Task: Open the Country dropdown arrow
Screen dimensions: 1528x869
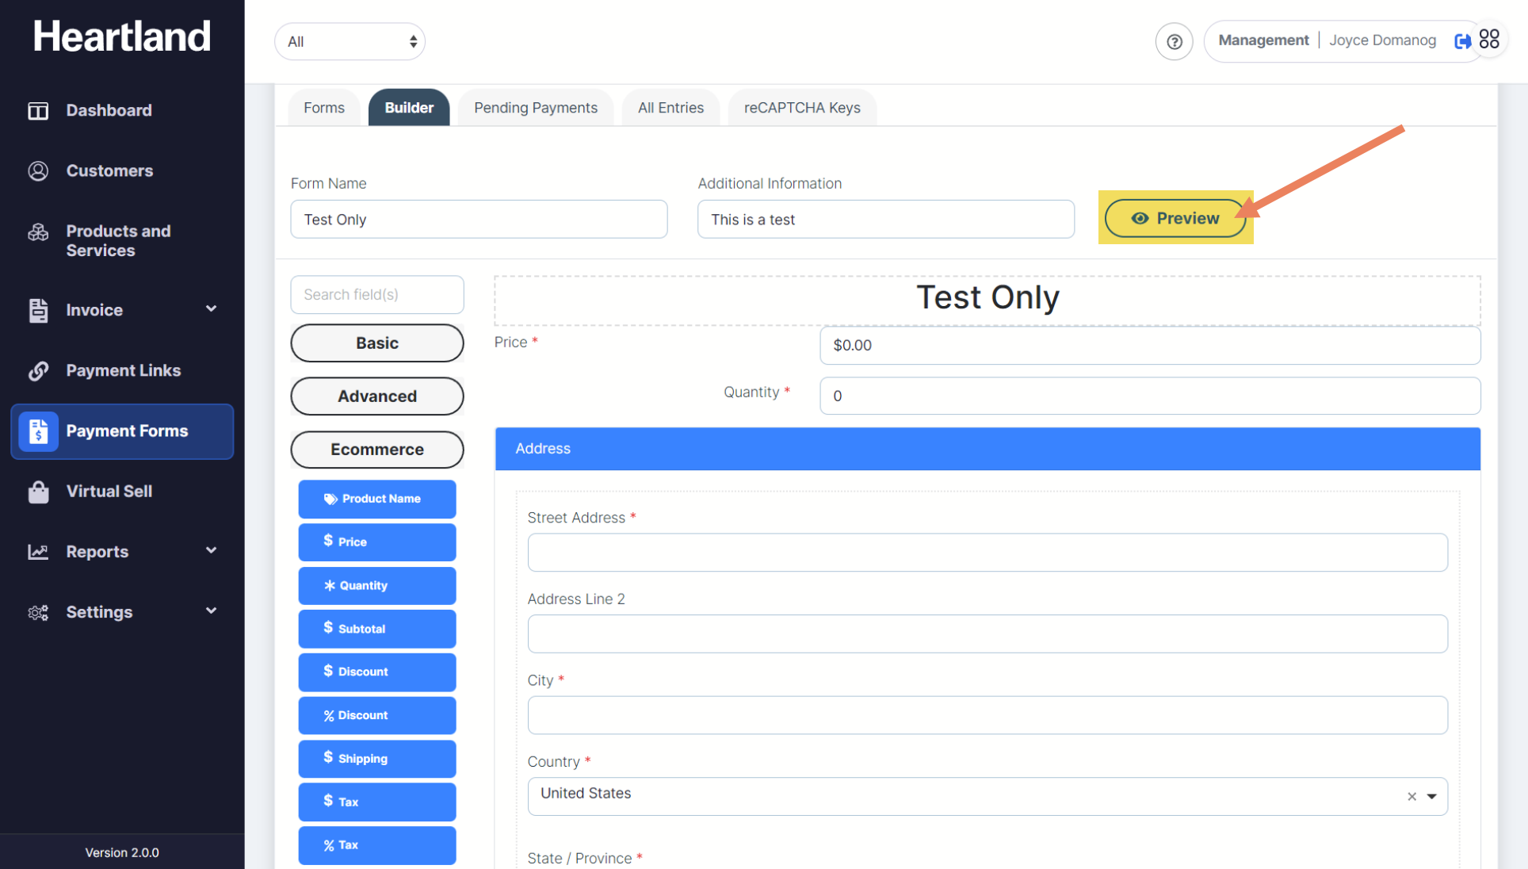Action: (x=1431, y=797)
